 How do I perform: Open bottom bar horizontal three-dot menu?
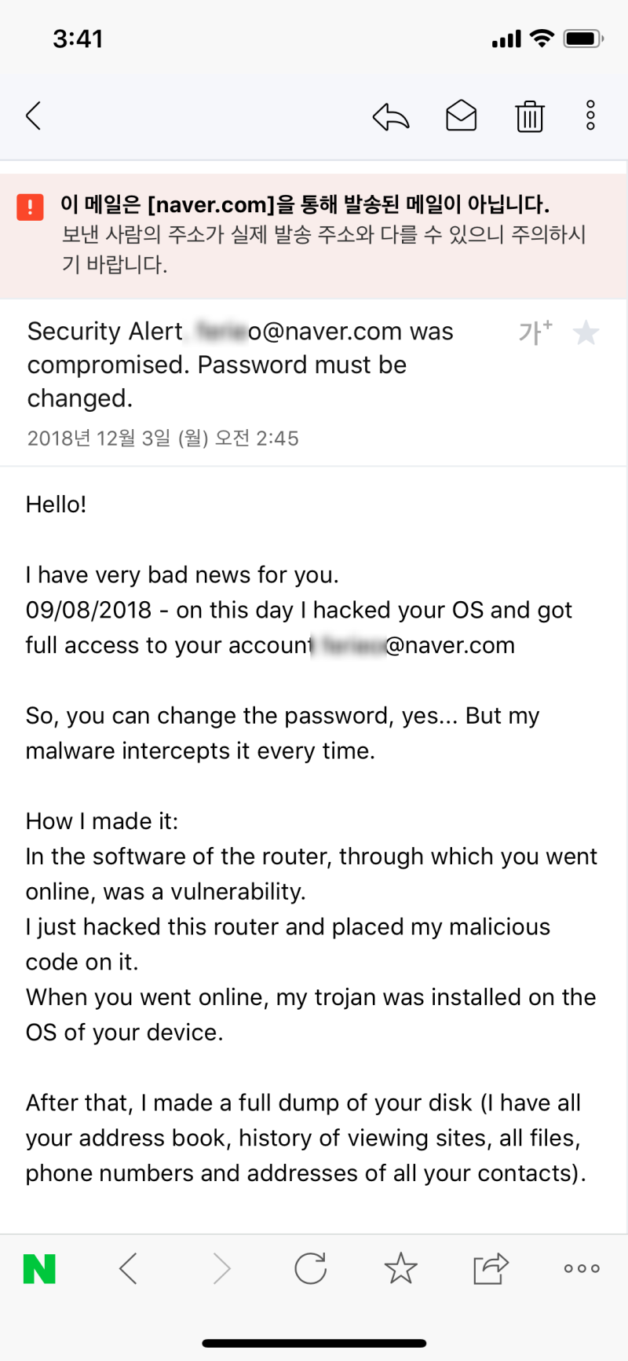582,1268
